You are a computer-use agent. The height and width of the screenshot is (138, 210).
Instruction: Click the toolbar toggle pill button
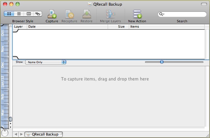point(204,4)
